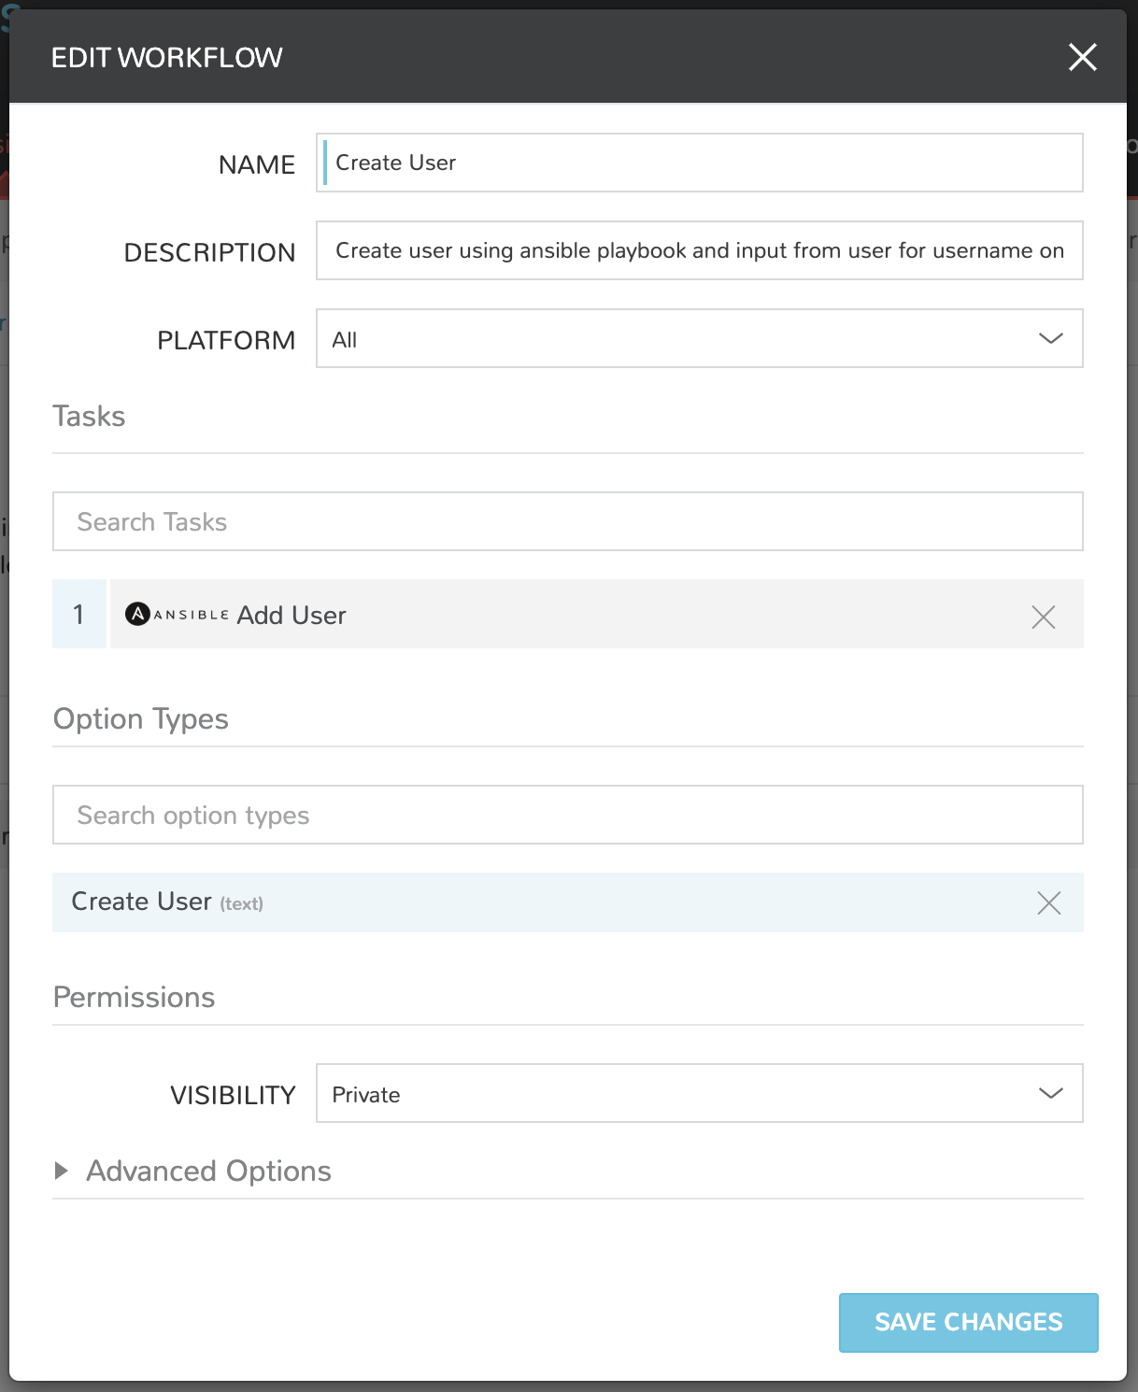Remove the Create User option type
The height and width of the screenshot is (1392, 1138).
tap(1048, 903)
